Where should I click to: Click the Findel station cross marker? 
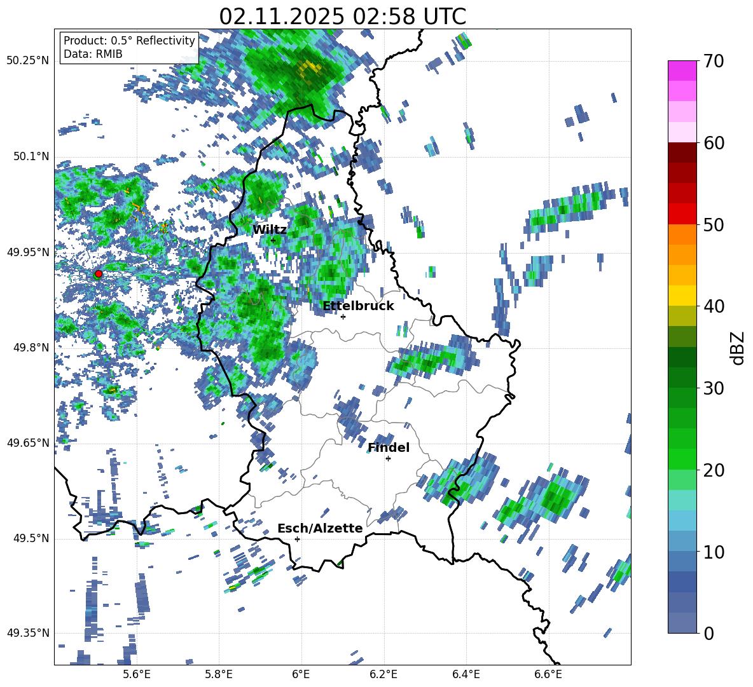pos(388,459)
